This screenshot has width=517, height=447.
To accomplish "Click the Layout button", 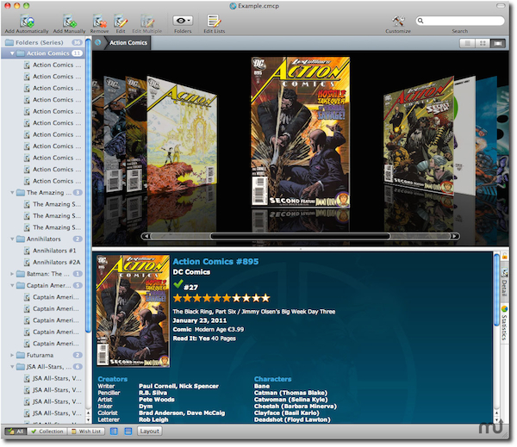I will click(x=149, y=431).
